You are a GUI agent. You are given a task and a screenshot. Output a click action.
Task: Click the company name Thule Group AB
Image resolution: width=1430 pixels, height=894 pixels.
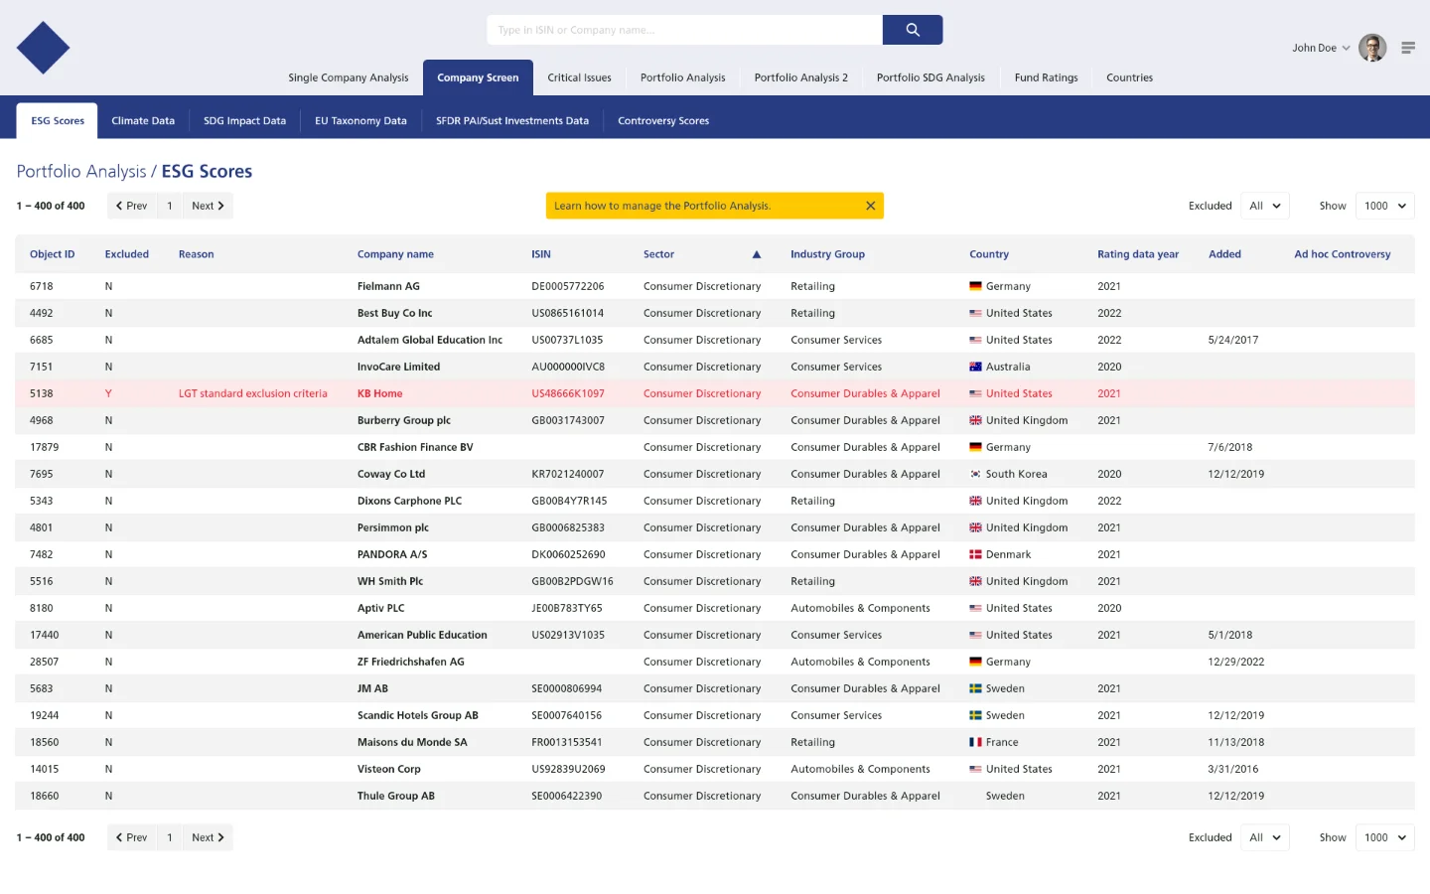[396, 796]
